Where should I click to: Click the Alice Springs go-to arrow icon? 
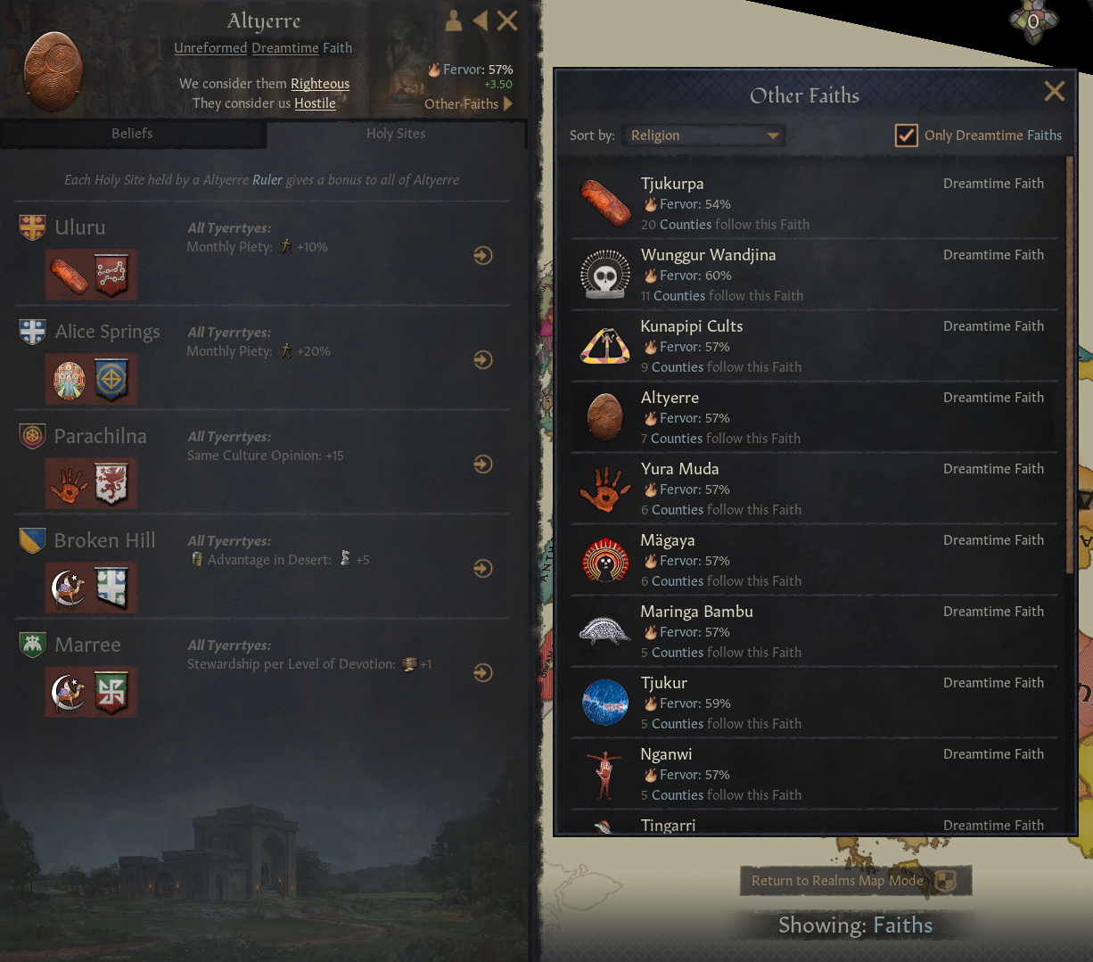[483, 360]
